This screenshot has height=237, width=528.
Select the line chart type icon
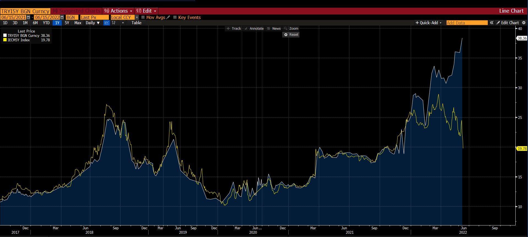tap(107, 23)
